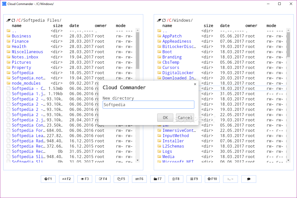The image size is (297, 198).
Task: Click the left panel drive icon
Action: (9, 20)
